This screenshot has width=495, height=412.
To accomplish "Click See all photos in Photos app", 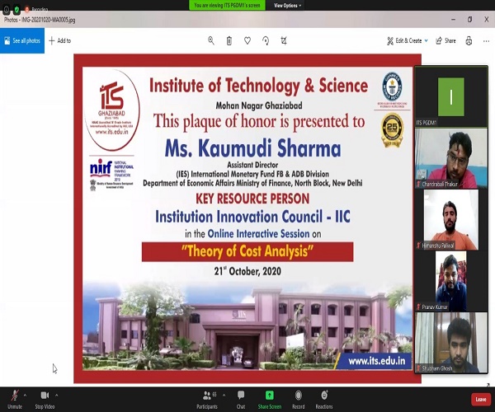I will pyautogui.click(x=22, y=40).
